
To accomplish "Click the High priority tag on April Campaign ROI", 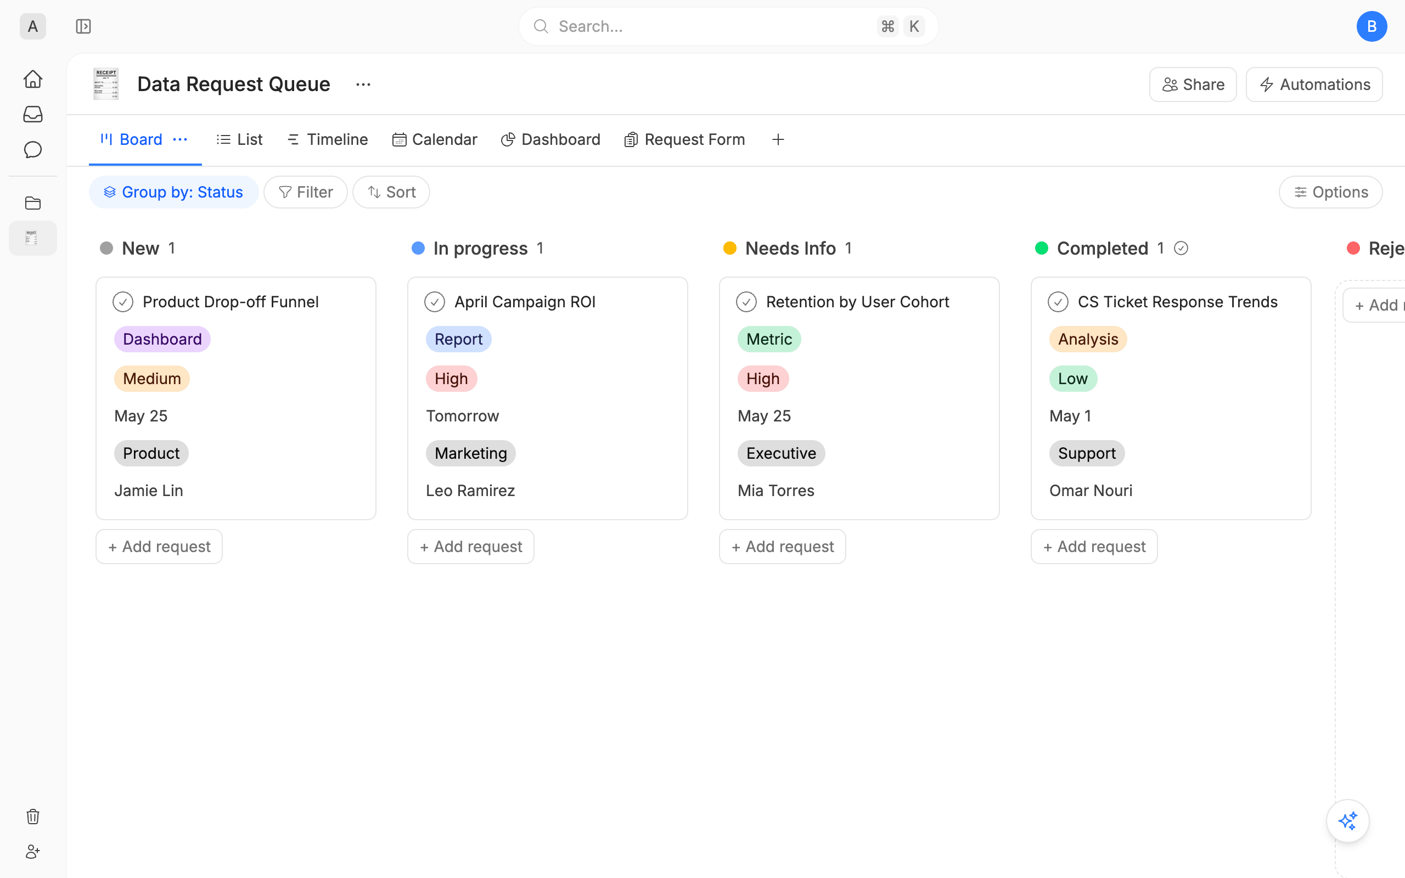I will 452,379.
